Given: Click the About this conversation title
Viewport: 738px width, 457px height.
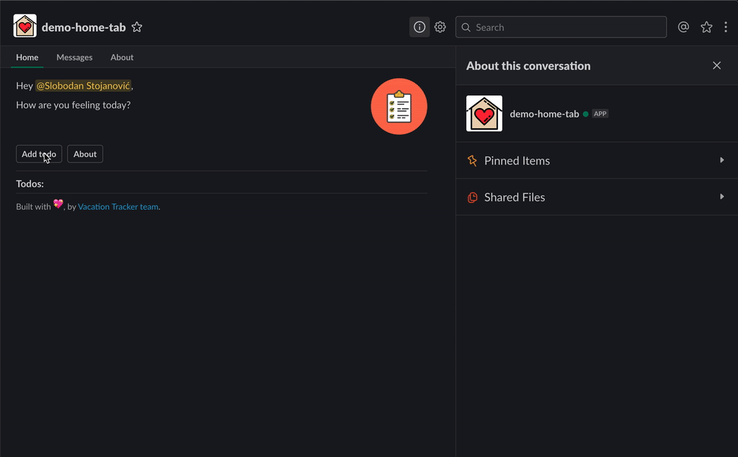Looking at the screenshot, I should click(x=528, y=66).
